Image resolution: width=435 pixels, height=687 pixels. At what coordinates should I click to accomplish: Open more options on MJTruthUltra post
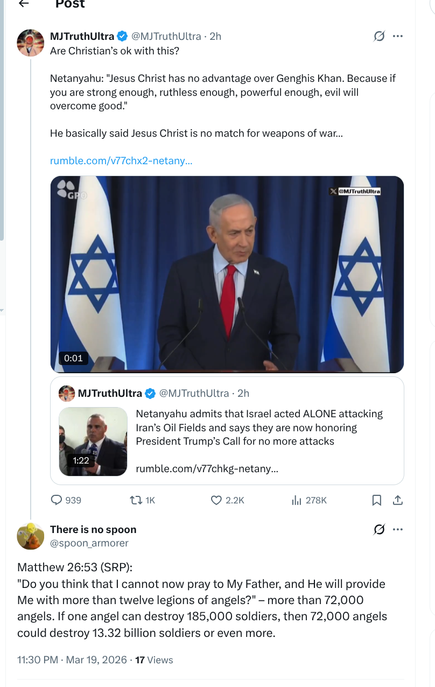pyautogui.click(x=398, y=36)
